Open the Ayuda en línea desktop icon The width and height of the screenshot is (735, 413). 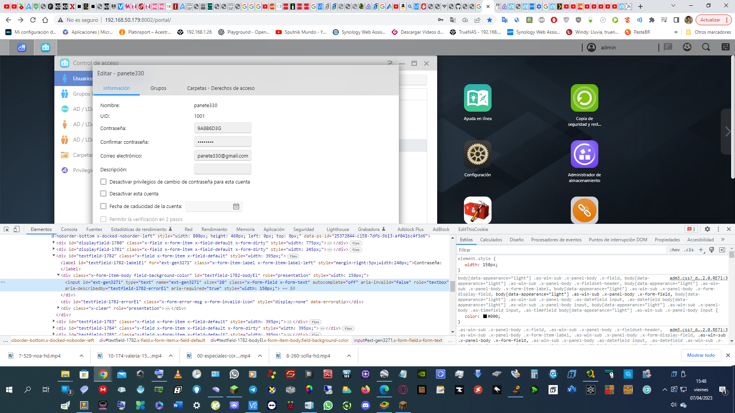477,98
